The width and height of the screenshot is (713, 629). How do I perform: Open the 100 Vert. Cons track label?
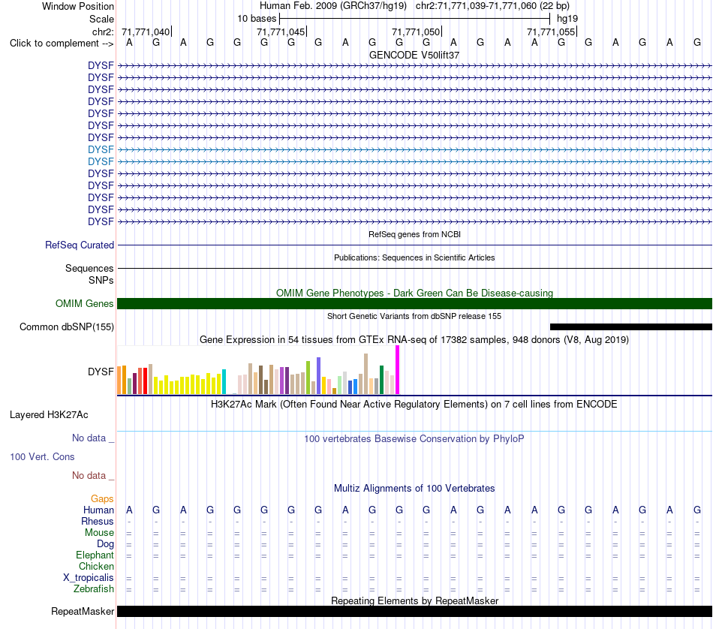42,456
